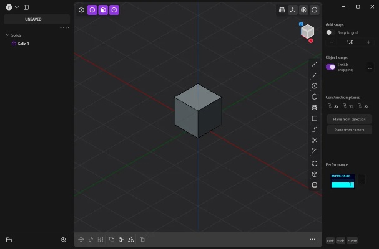Image resolution: width=379 pixels, height=249 pixels.
Task: Click the Plane from camera button
Action: pyautogui.click(x=349, y=130)
